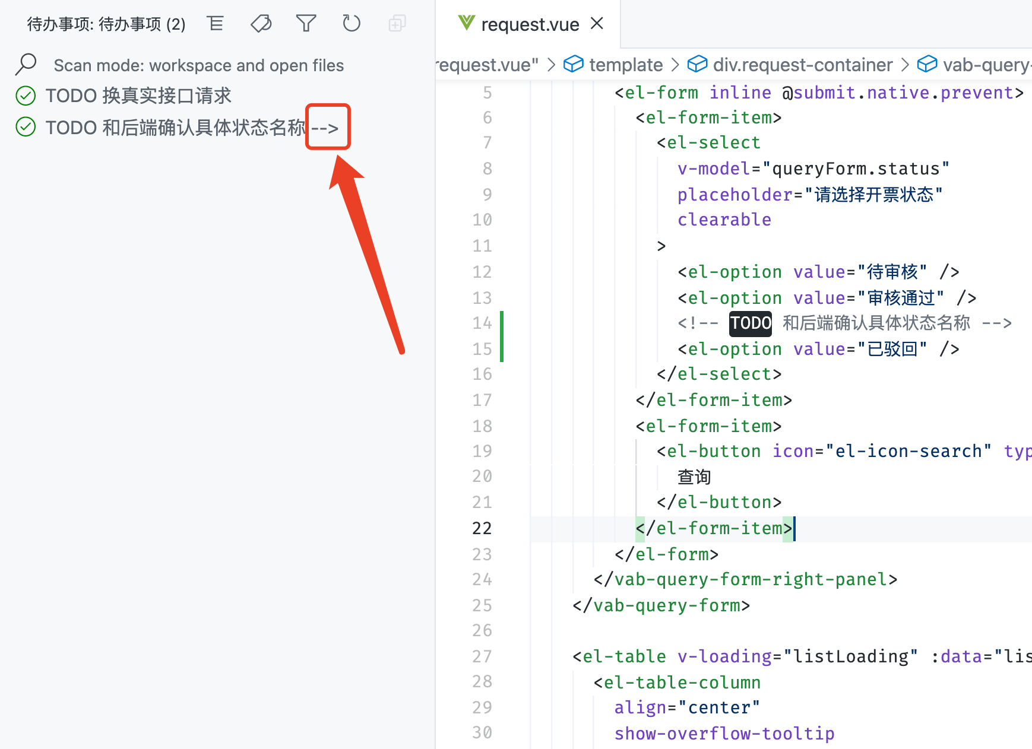
Task: Refresh the todo list
Action: pyautogui.click(x=352, y=24)
